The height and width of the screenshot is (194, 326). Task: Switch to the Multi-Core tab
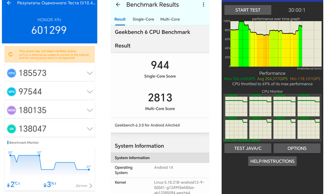coord(170,20)
